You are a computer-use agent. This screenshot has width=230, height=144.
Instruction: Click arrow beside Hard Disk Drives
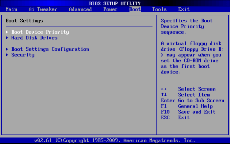click(x=7, y=38)
